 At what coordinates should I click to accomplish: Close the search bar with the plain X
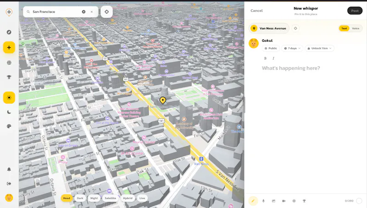pyautogui.click(x=92, y=12)
